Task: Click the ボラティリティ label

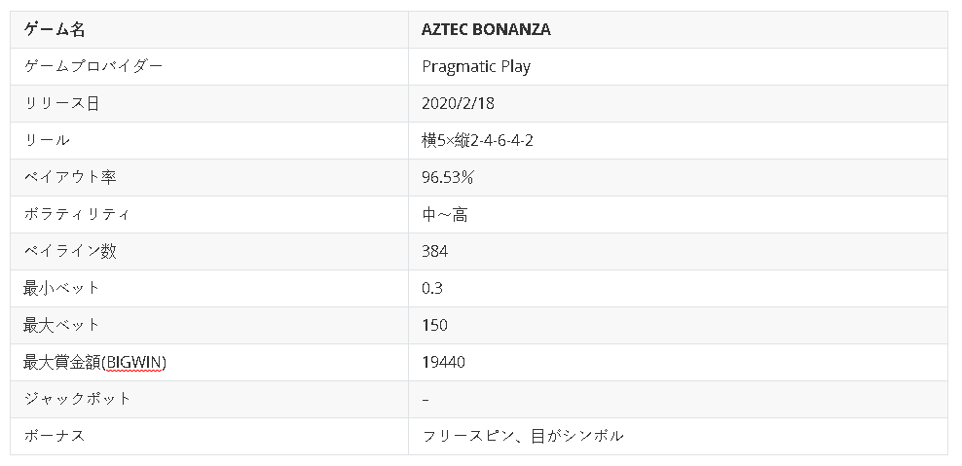Action: [x=77, y=214]
